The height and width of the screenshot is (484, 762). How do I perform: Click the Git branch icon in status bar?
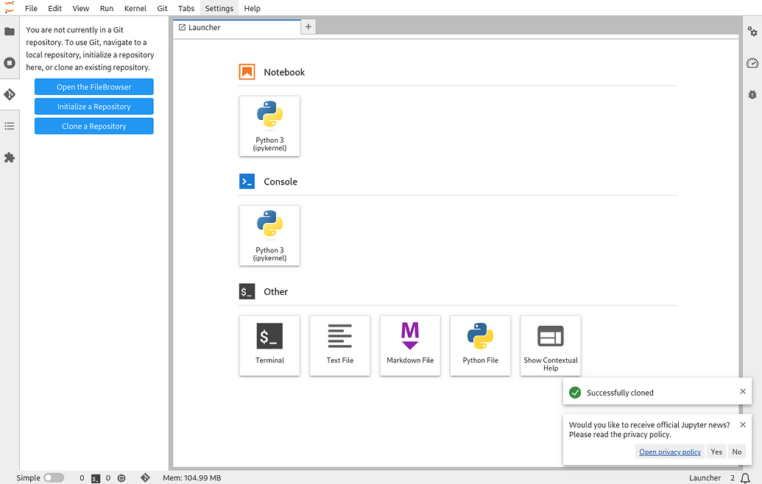click(x=145, y=477)
